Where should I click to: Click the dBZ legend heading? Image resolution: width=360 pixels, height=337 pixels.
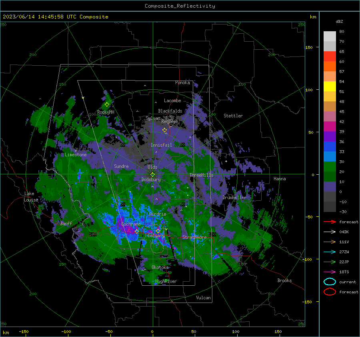(339, 21)
